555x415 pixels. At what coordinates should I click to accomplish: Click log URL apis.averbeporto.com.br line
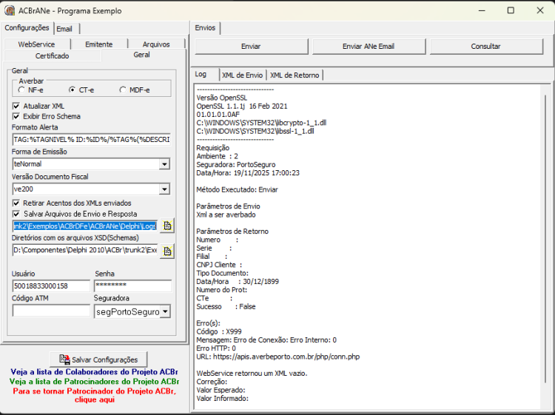[x=277, y=357]
